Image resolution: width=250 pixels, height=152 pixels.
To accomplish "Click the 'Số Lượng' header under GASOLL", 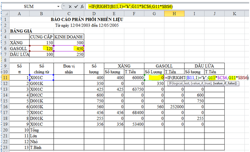I will [154, 72].
